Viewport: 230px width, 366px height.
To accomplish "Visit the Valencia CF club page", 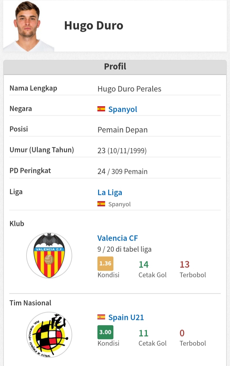I will [x=117, y=238].
